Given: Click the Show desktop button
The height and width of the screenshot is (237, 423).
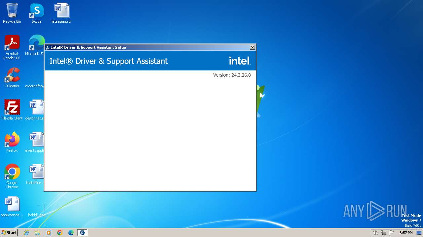Looking at the screenshot, I should coord(419,233).
